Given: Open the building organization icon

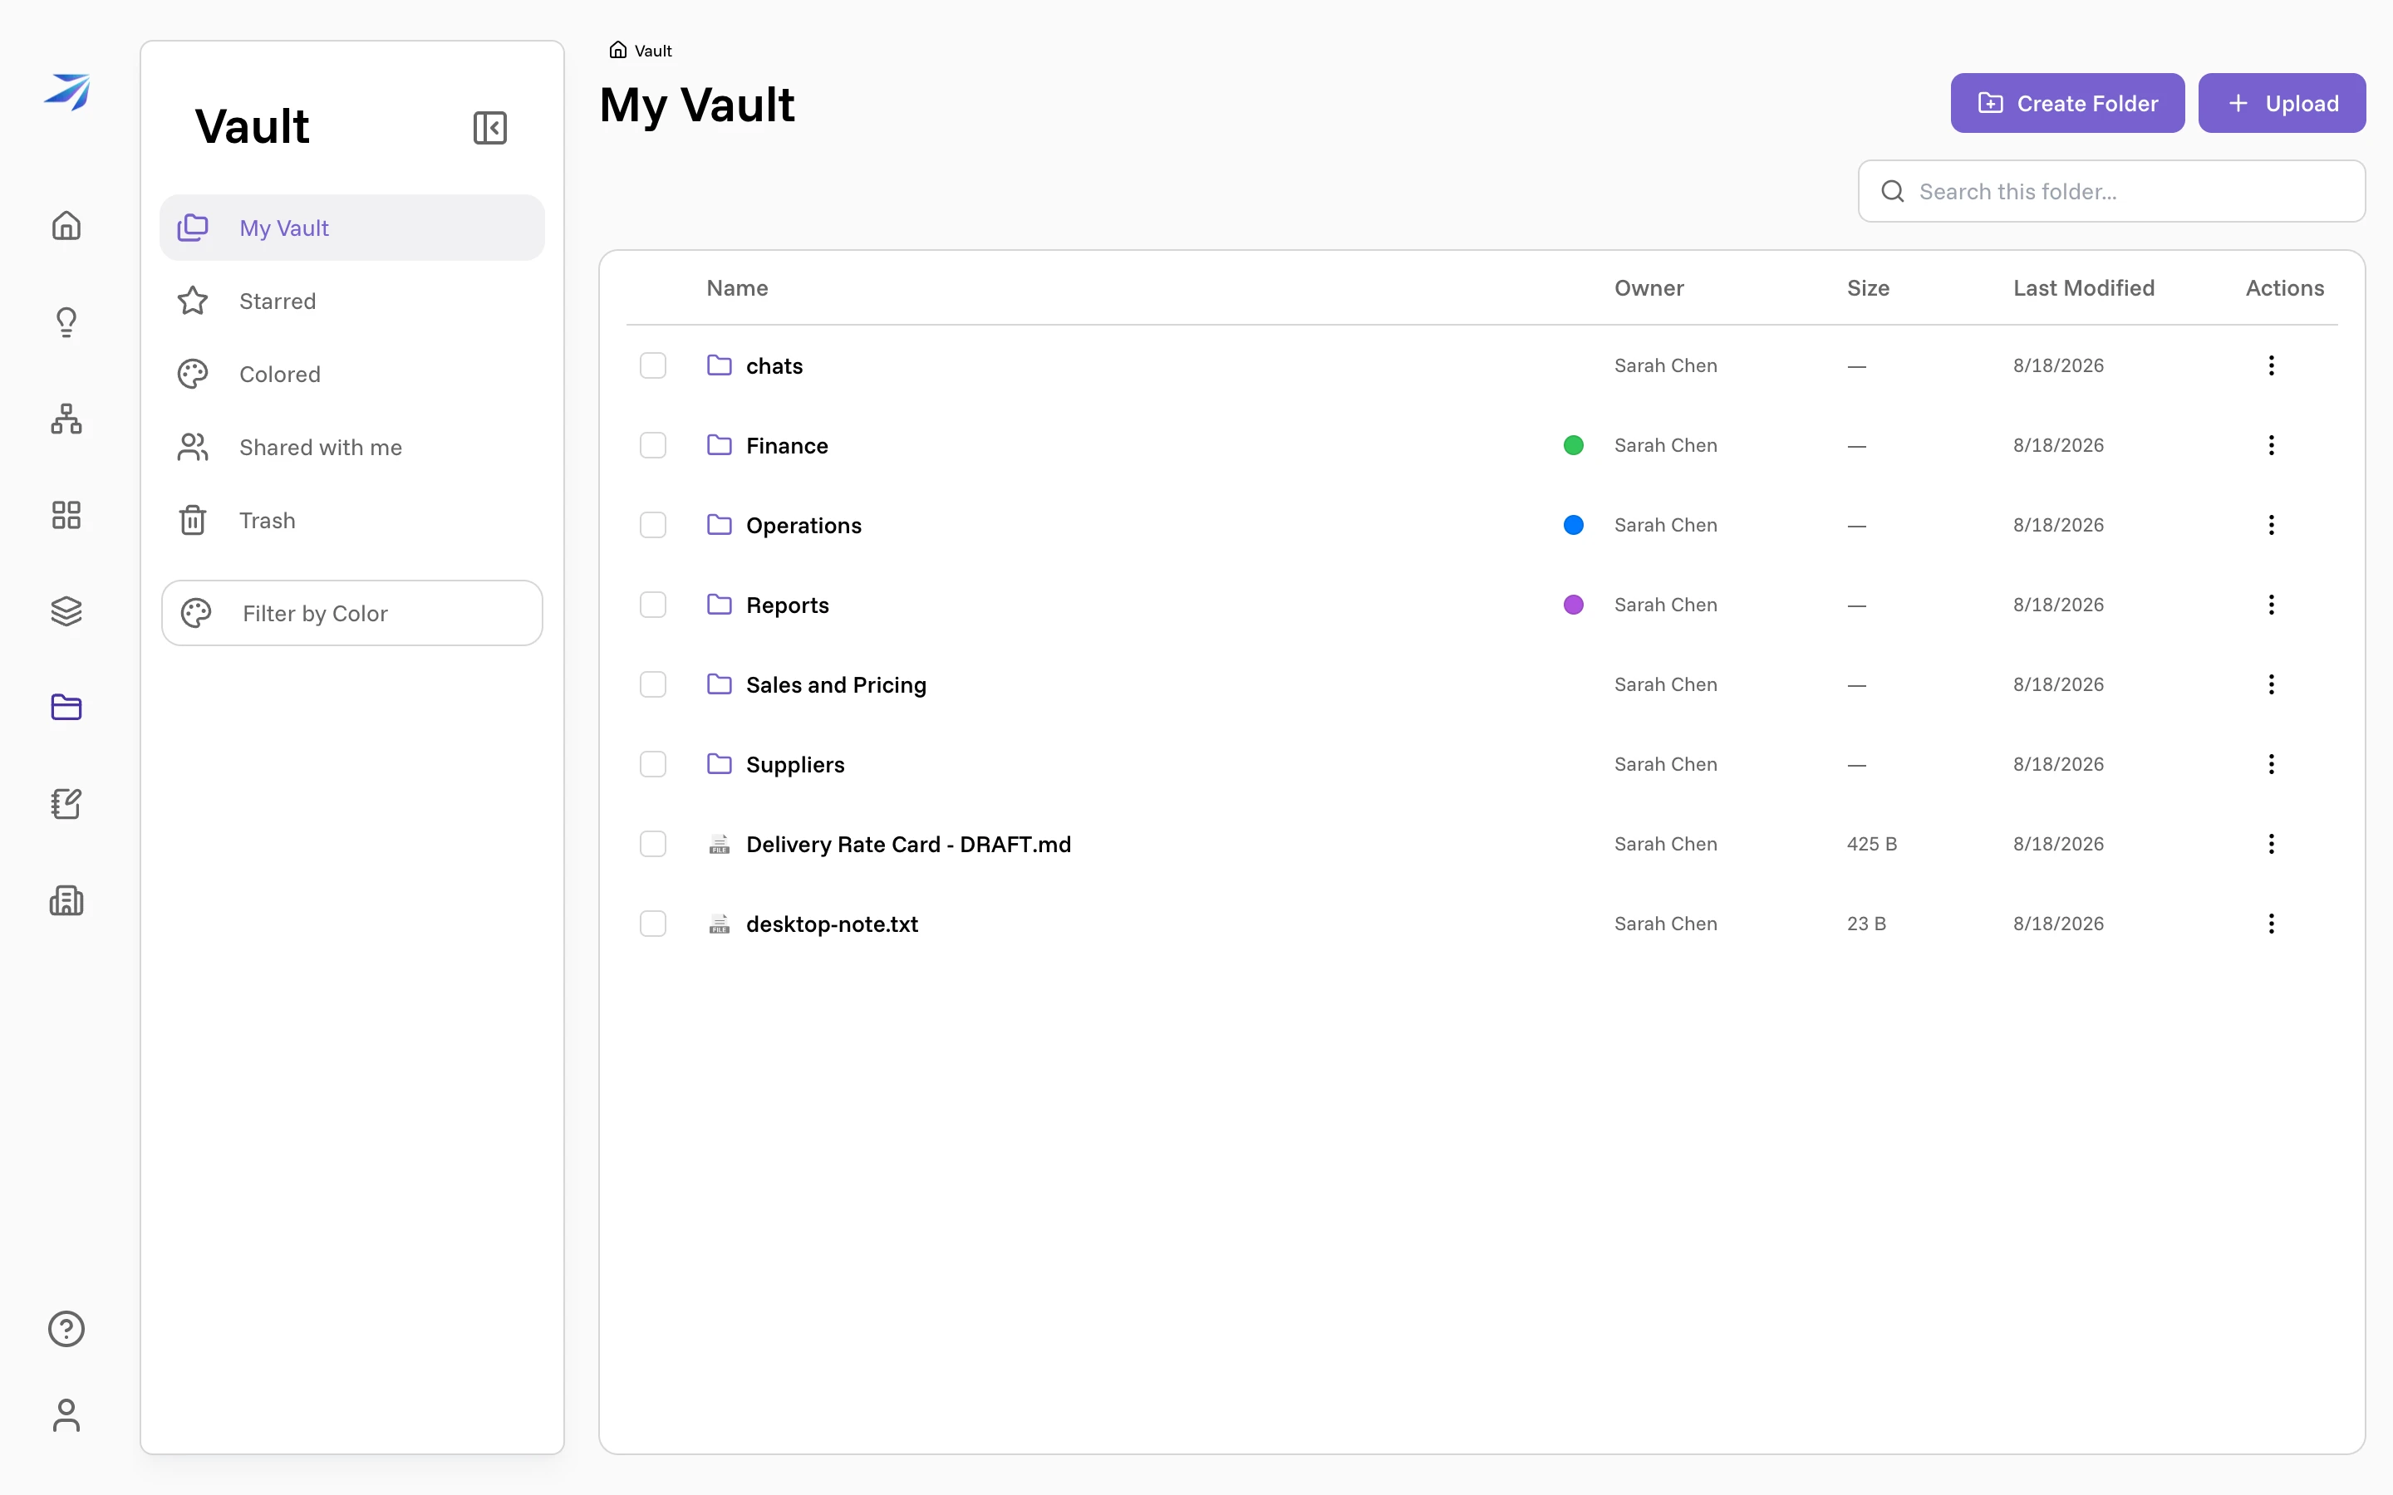Looking at the screenshot, I should [66, 899].
